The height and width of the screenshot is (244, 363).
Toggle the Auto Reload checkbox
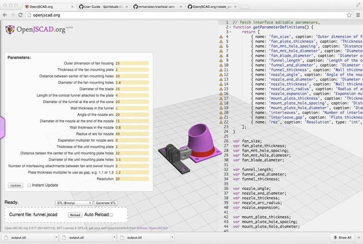point(111,214)
